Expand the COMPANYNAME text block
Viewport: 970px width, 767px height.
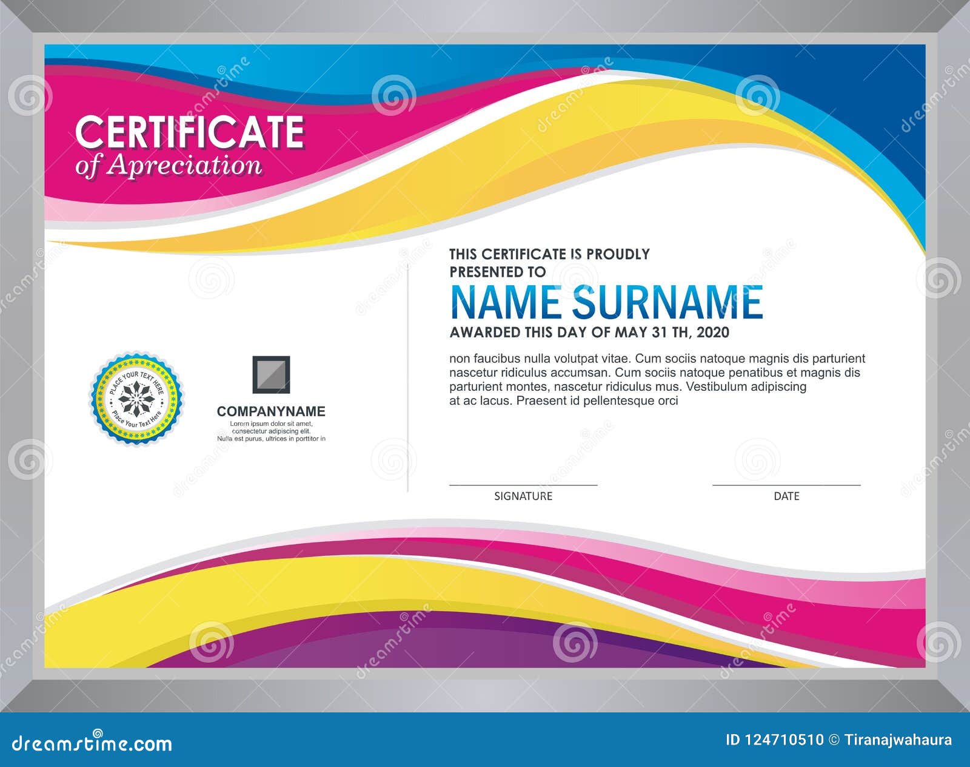271,412
